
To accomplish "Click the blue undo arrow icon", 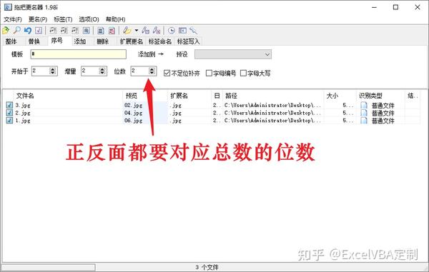I will (28, 30).
